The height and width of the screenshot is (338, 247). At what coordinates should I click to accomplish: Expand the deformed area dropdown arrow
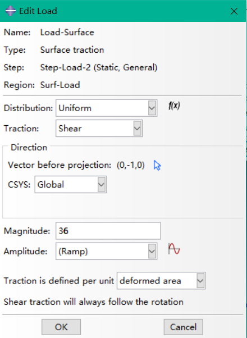200,281
